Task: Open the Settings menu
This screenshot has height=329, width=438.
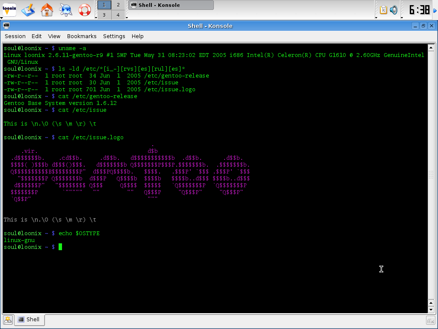Action: pos(114,36)
